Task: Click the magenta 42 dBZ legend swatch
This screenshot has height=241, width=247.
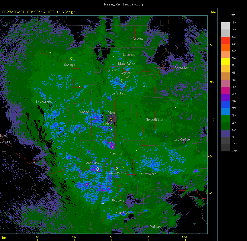Action: [x=225, y=90]
